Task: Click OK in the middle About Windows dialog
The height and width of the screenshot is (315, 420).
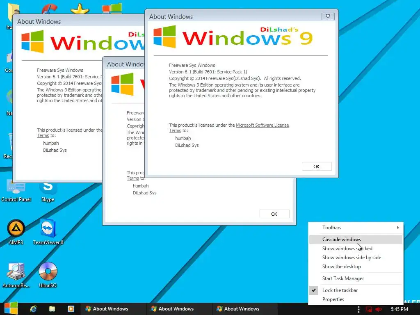Action: (274, 214)
